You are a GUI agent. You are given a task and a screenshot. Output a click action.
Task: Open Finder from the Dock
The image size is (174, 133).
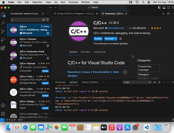9,128
